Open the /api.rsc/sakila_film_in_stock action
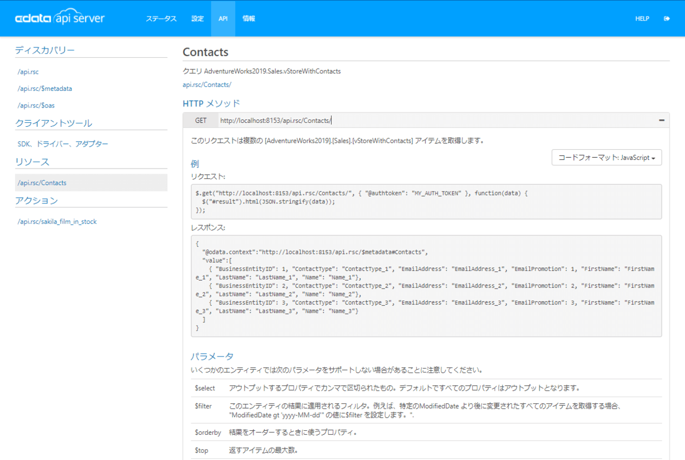This screenshot has width=685, height=460. tap(57, 222)
